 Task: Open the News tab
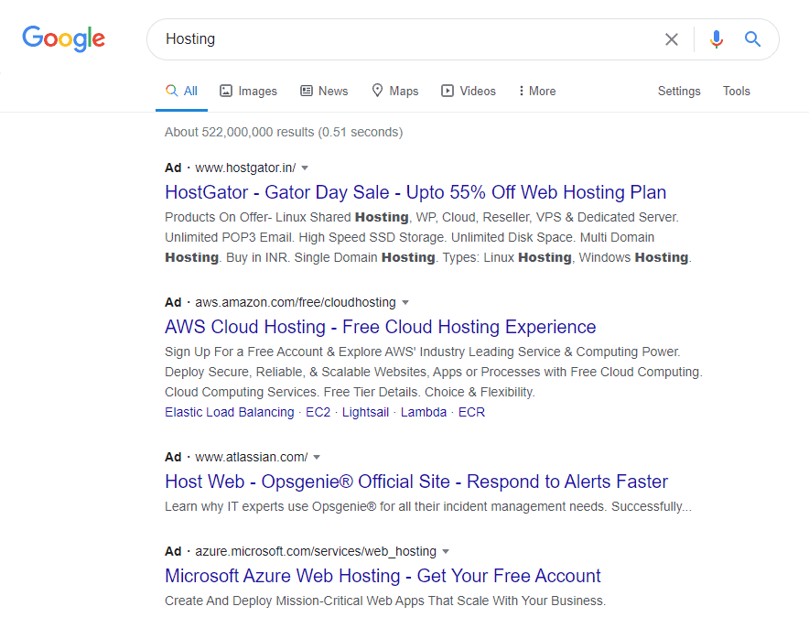tap(324, 92)
